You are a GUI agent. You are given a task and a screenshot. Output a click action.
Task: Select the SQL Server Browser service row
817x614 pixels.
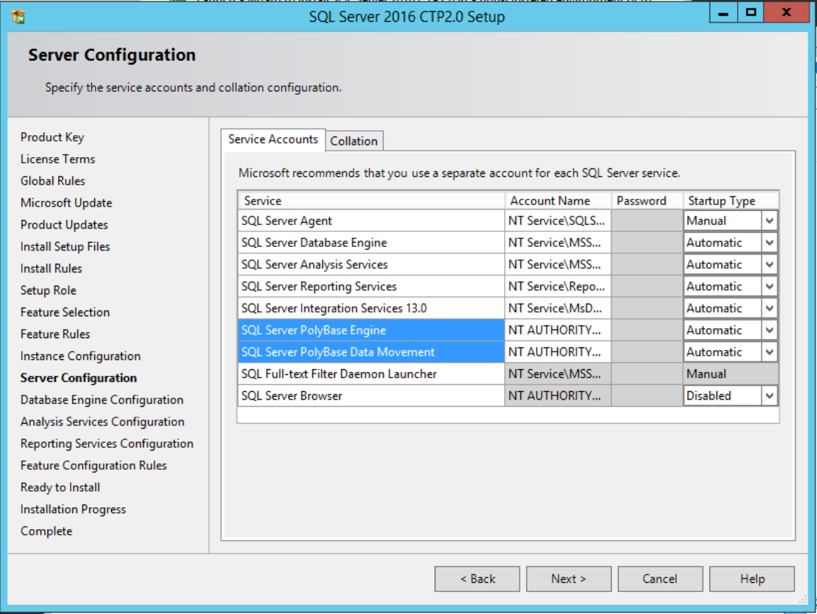[x=371, y=396]
